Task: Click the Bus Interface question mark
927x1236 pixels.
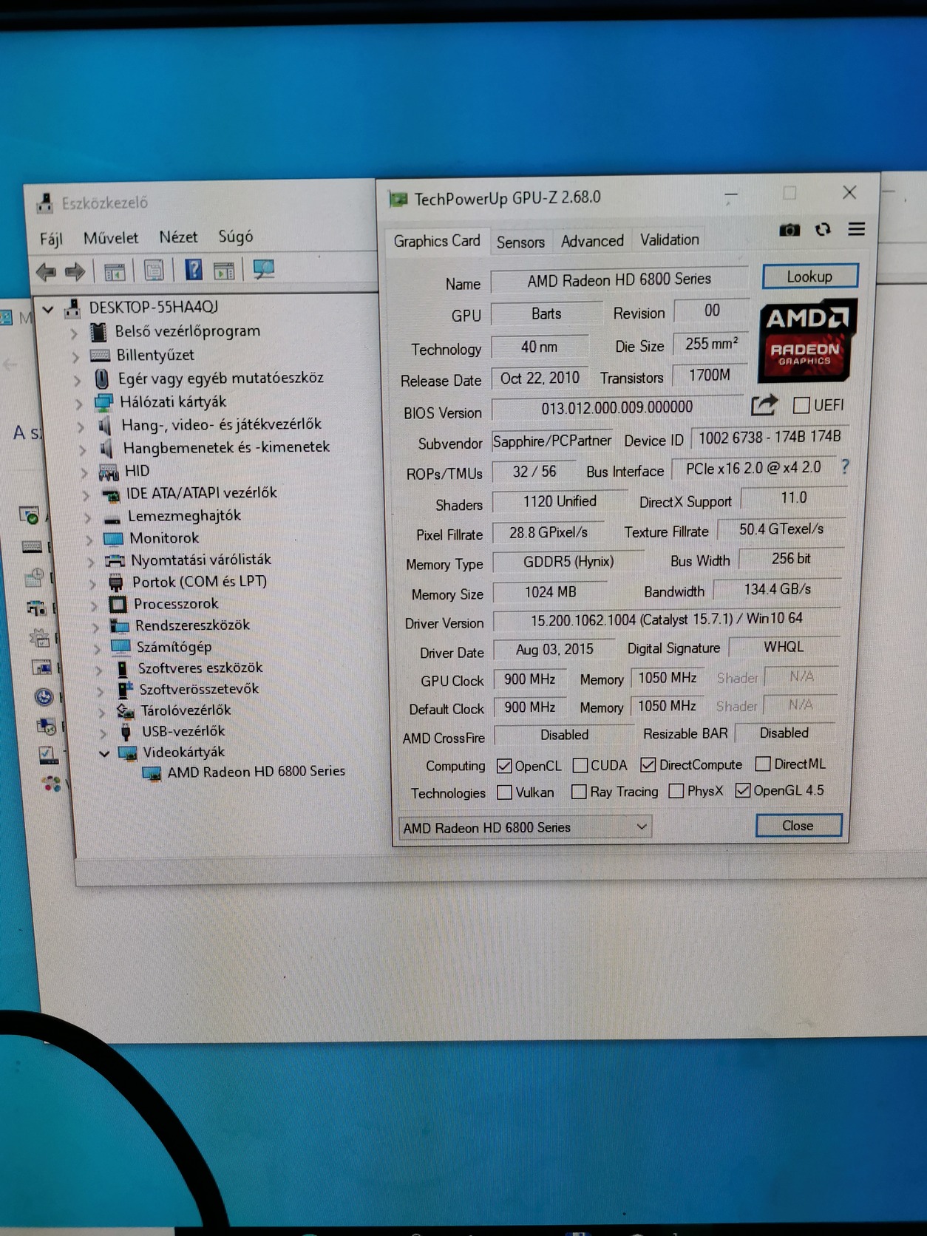Action: click(845, 466)
